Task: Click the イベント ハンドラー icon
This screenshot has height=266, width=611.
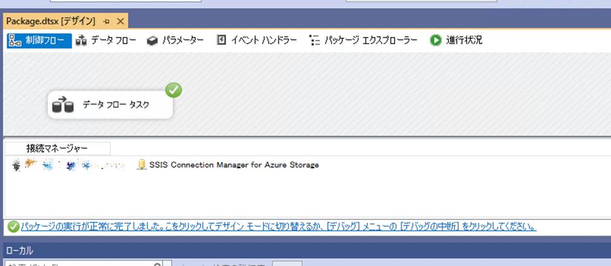Action: coord(221,41)
